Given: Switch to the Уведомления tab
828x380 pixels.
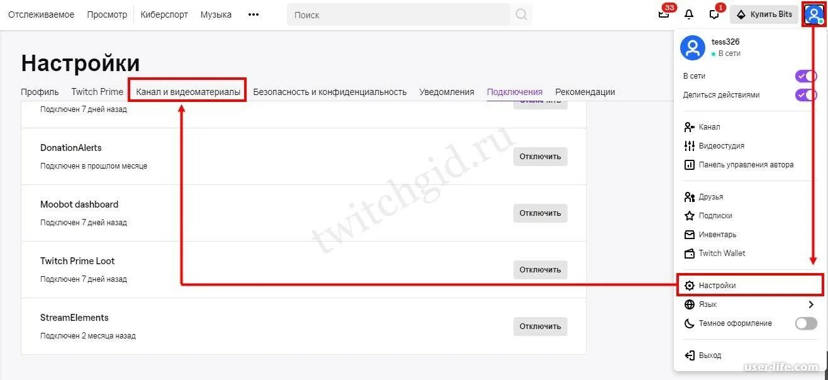Looking at the screenshot, I should click(447, 92).
